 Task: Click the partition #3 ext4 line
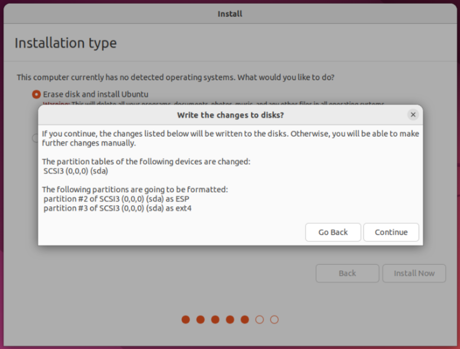pyautogui.click(x=117, y=208)
